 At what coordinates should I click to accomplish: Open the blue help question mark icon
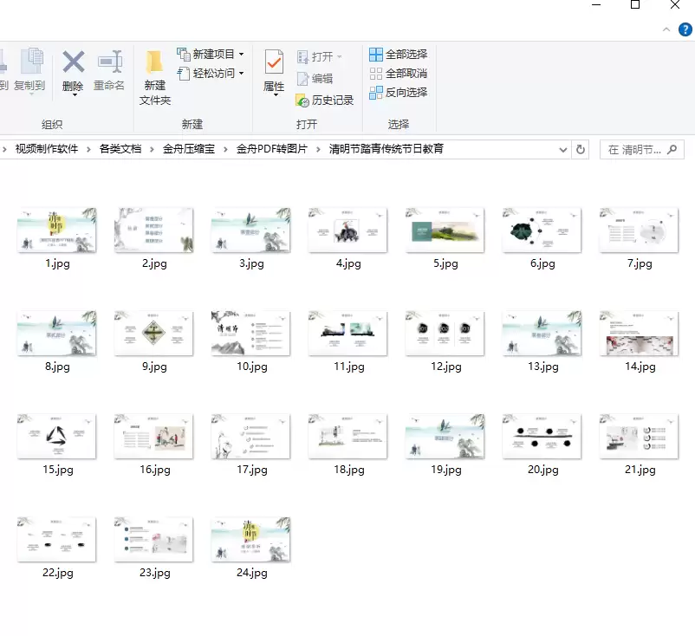[685, 29]
